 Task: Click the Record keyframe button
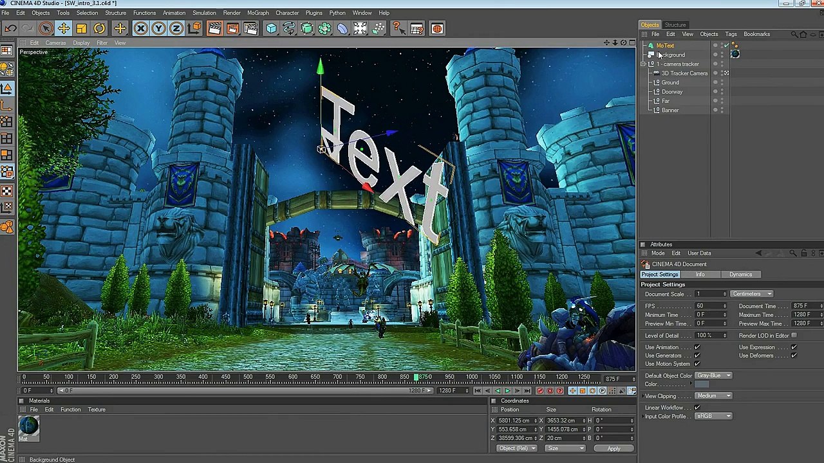pyautogui.click(x=540, y=391)
